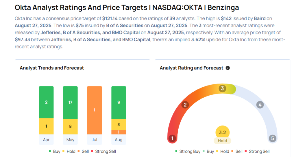Click April's yellow Hold segment showing 1
Viewport: 296px width, 157px height.
click(46, 126)
